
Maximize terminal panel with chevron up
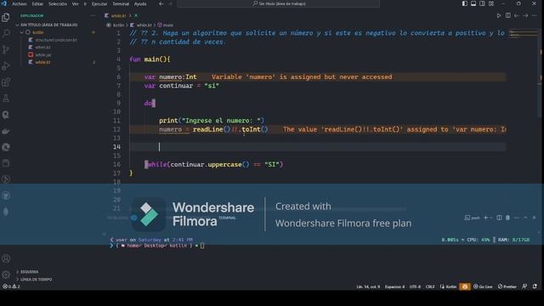[525, 218]
